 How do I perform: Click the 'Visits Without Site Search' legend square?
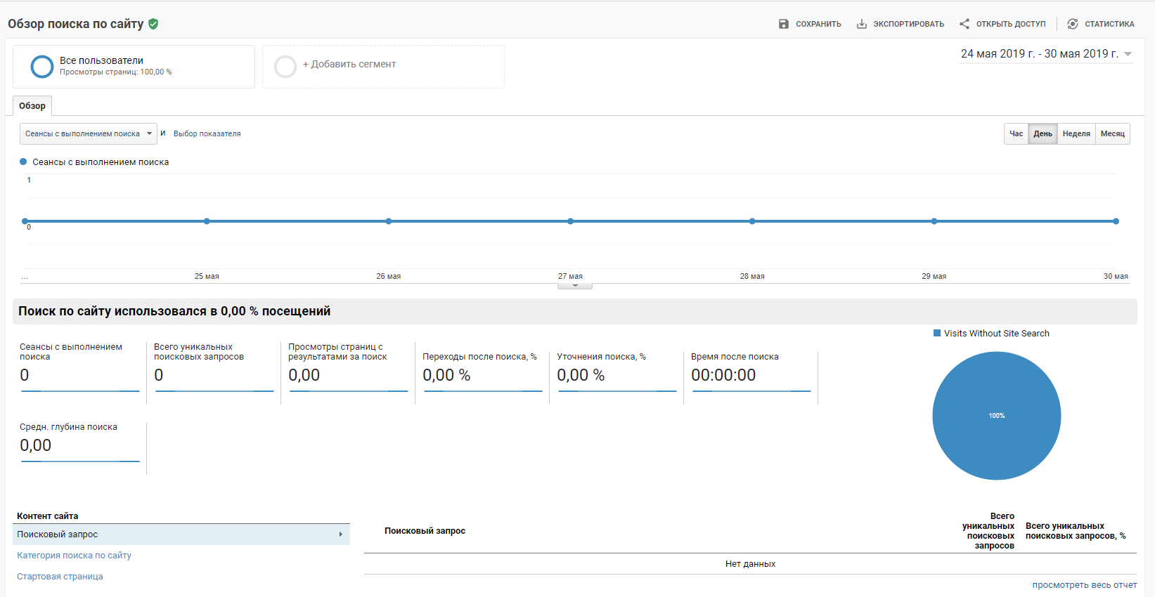click(x=937, y=333)
